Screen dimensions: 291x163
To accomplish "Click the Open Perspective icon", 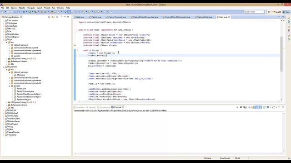I will [x=269, y=12].
